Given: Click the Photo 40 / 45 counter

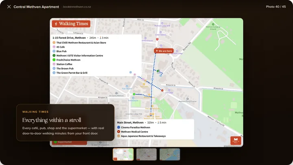Looking at the screenshot, I should 276,7.
